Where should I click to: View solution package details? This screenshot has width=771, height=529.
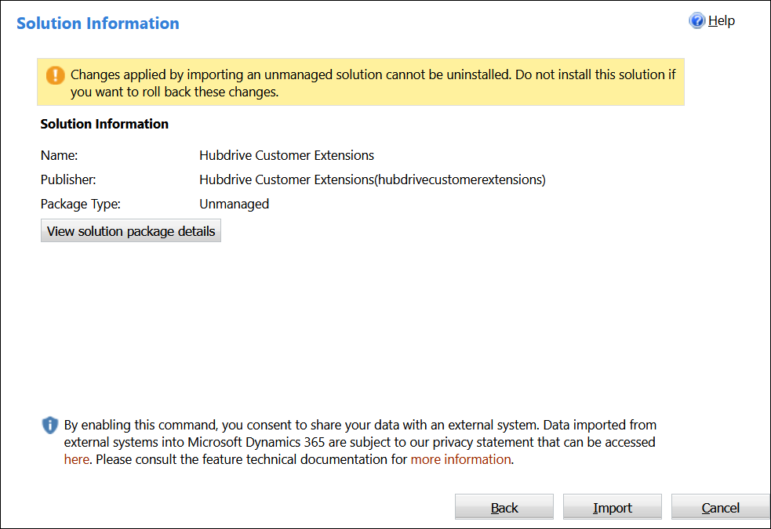click(x=131, y=231)
